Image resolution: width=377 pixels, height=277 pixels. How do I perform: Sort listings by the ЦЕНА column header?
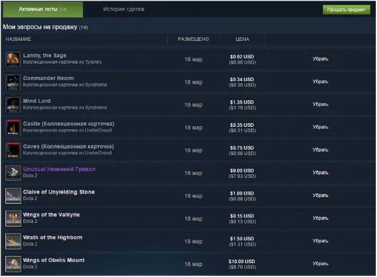[x=242, y=39]
